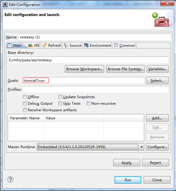The width and height of the screenshot is (176, 191).
Task: Click the Profiles text field
Action: (96, 90)
